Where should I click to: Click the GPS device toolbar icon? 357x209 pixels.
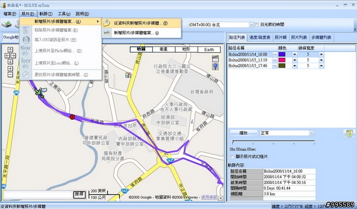tap(7, 25)
